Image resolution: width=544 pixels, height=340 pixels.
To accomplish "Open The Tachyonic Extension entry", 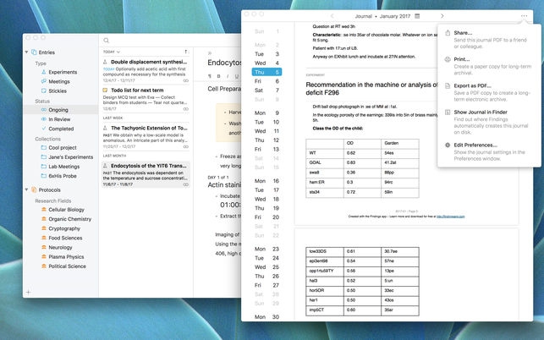I will point(146,137).
